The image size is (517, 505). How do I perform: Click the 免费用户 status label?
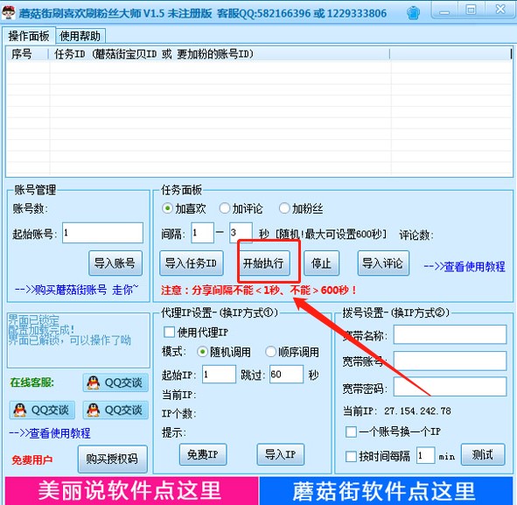click(32, 459)
